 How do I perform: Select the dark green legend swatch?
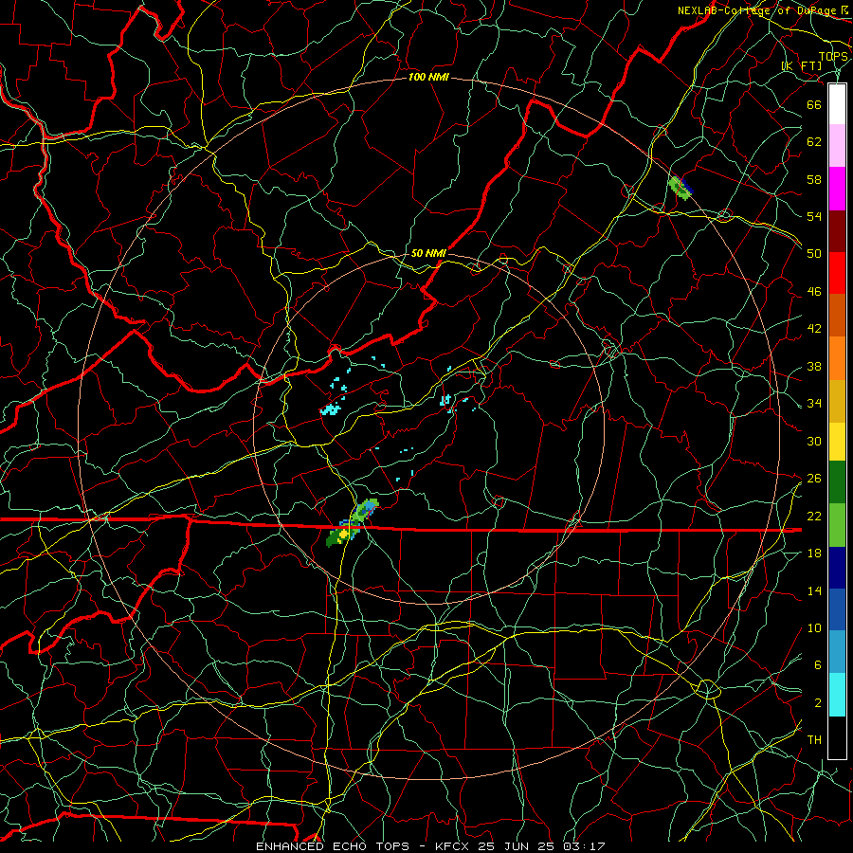tap(837, 482)
